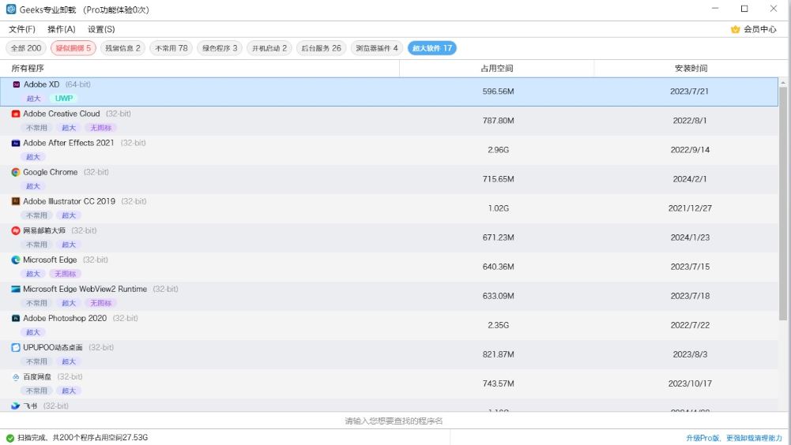
Task: Sort by 占用空间 column header
Action: point(496,69)
